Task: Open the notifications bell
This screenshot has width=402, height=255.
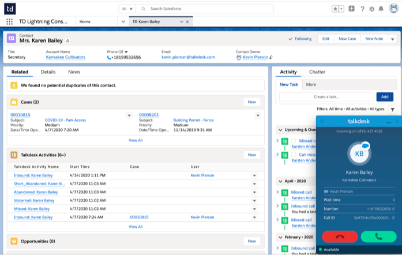Action: (381, 9)
